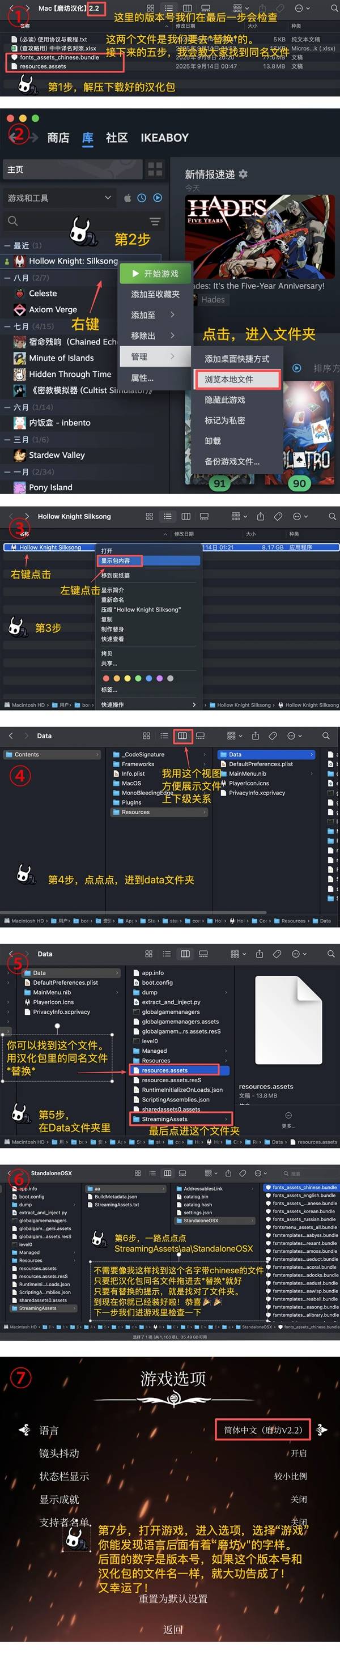Open the Steam collections grid view icon
Image resolution: width=340 pixels, height=1654 pixels.
(155, 169)
